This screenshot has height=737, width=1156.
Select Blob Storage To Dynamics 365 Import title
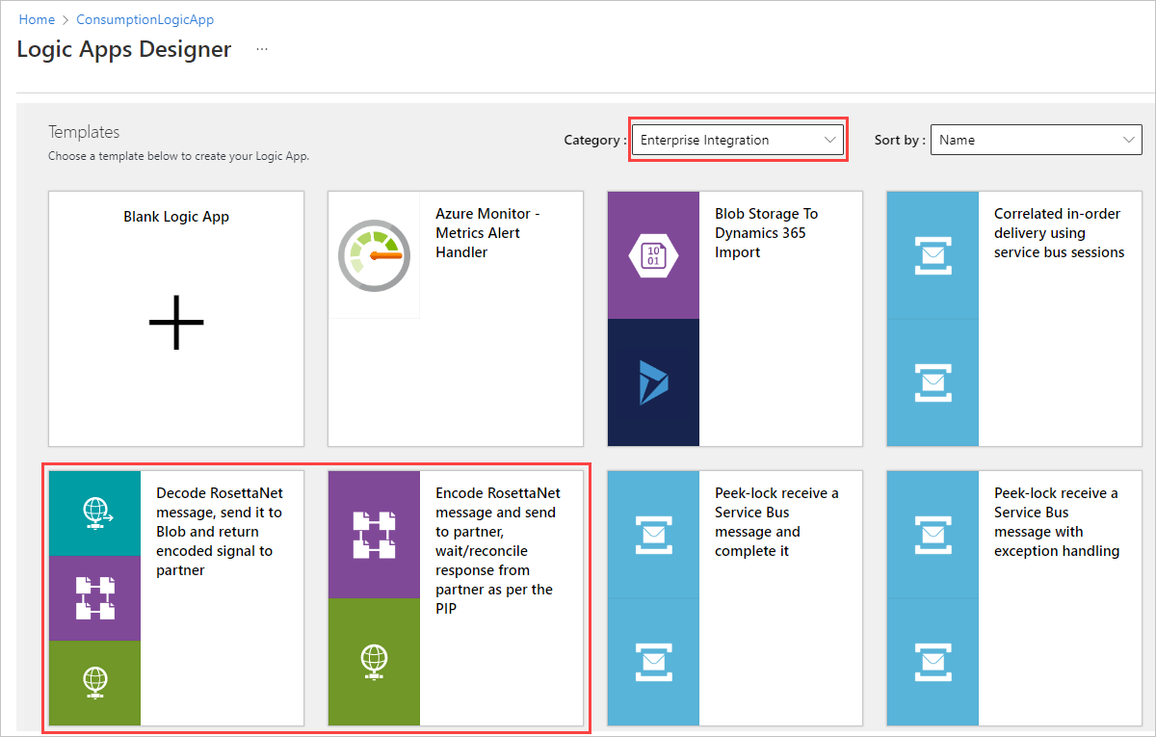(x=766, y=233)
